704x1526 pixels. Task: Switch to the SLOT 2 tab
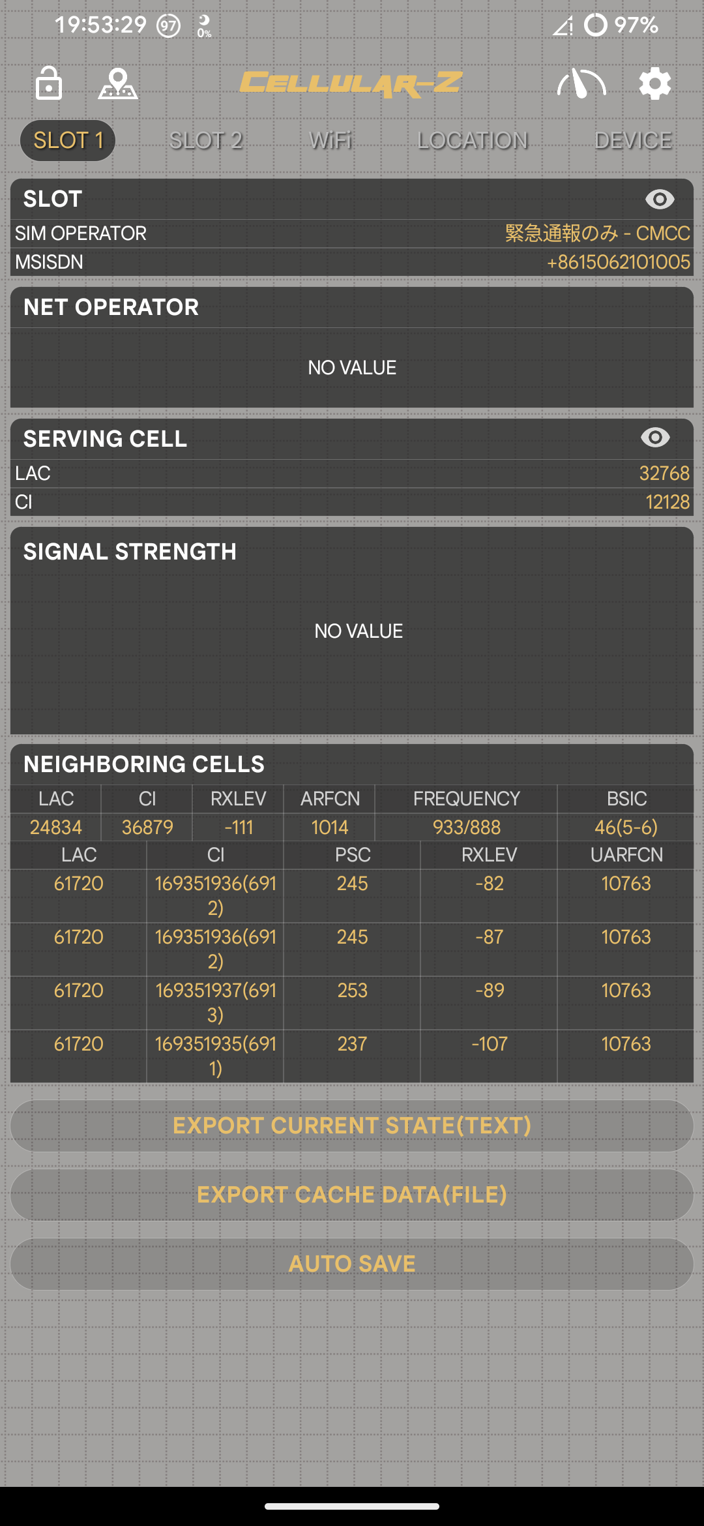[x=207, y=140]
